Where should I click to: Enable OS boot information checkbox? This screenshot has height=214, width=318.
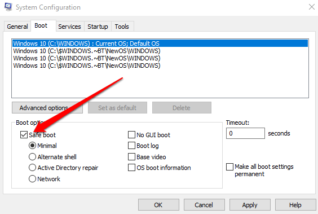click(131, 168)
